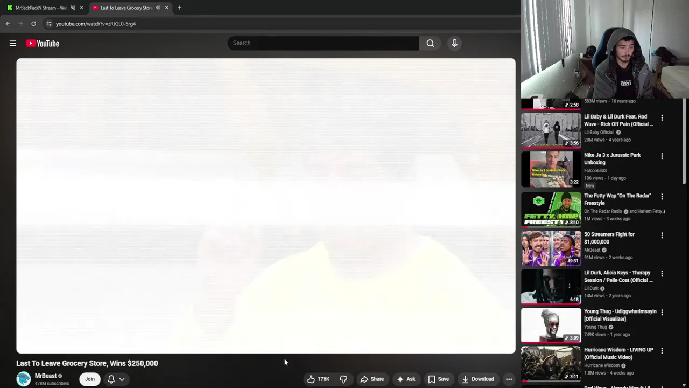
Task: Click 'Last To Leave Grocery Store, Wins $250,000' title
Action: [x=87, y=363]
